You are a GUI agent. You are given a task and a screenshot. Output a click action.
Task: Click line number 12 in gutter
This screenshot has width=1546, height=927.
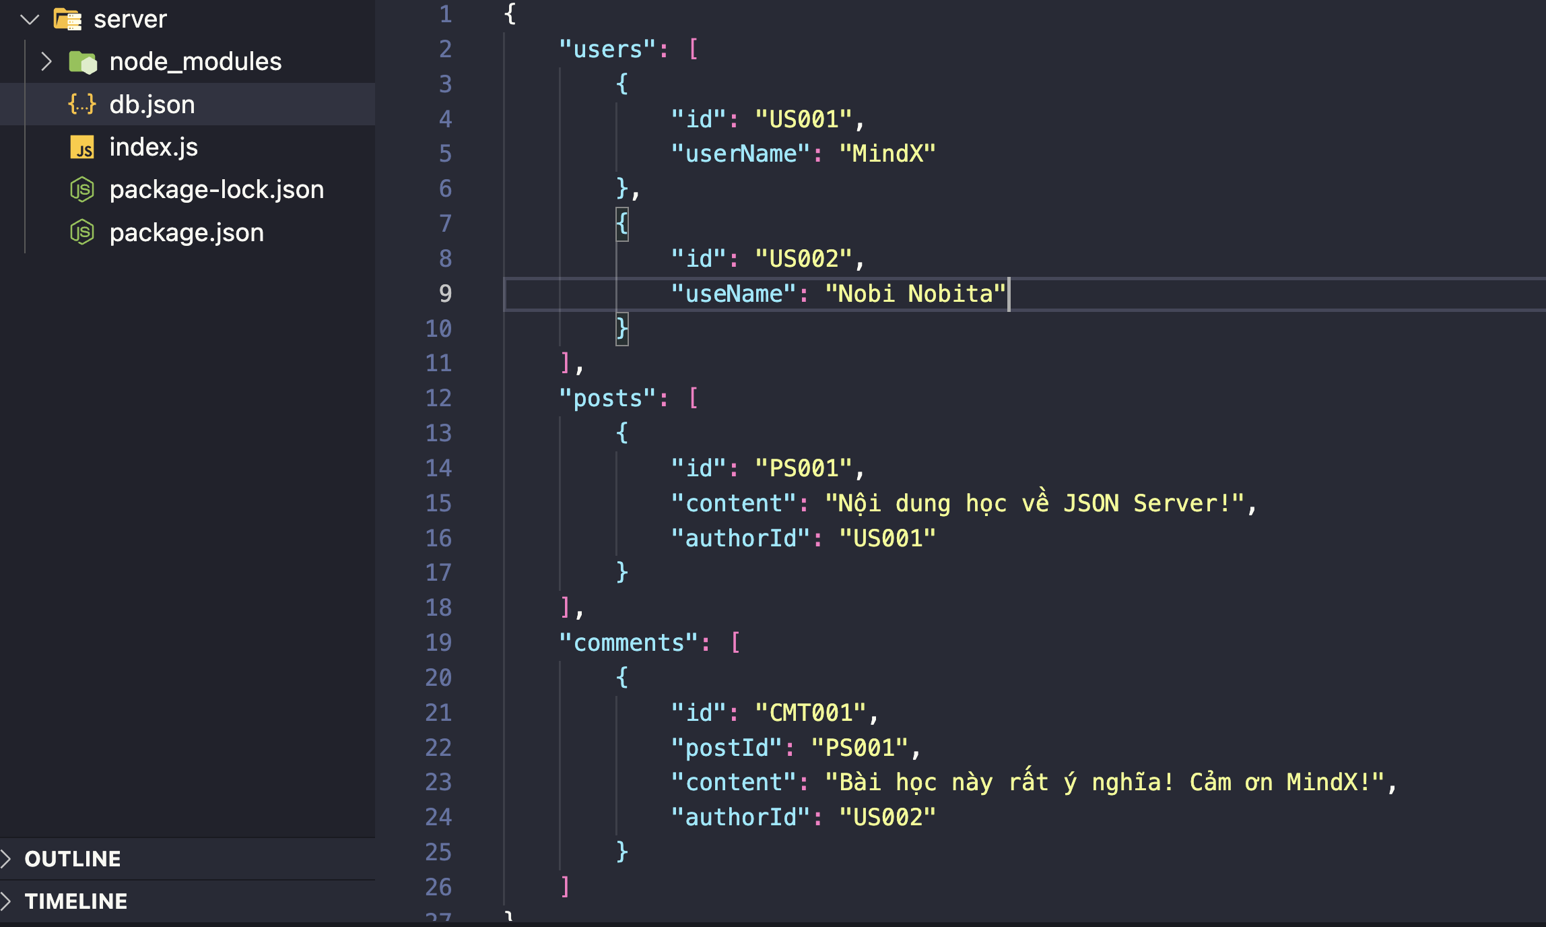438,398
